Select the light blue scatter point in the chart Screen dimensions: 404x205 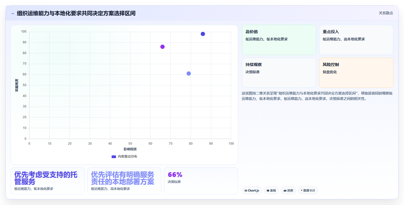point(189,74)
